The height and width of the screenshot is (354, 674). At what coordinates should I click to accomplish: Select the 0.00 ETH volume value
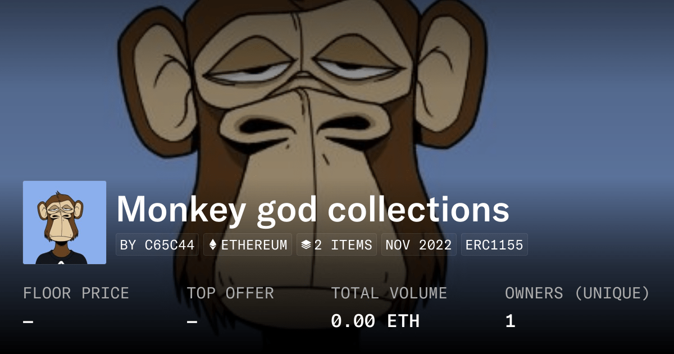click(375, 321)
